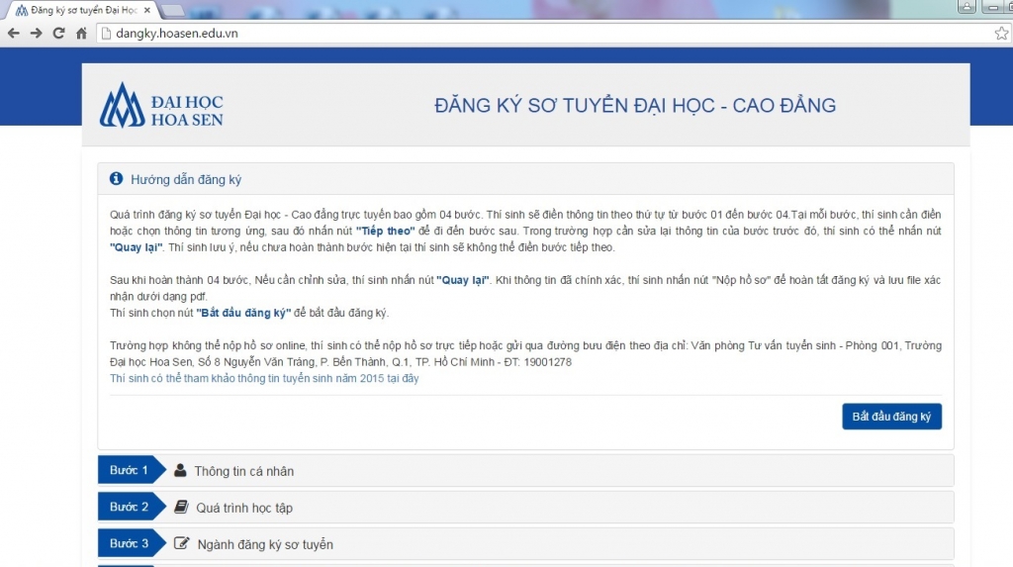Click the page icon in the address bar
This screenshot has width=1013, height=567.
point(107,33)
